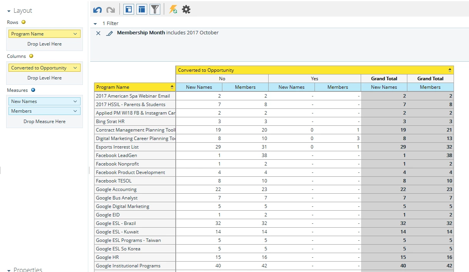Toggle the filter funnel toolbar icon
The height and width of the screenshot is (272, 469).
155,9
